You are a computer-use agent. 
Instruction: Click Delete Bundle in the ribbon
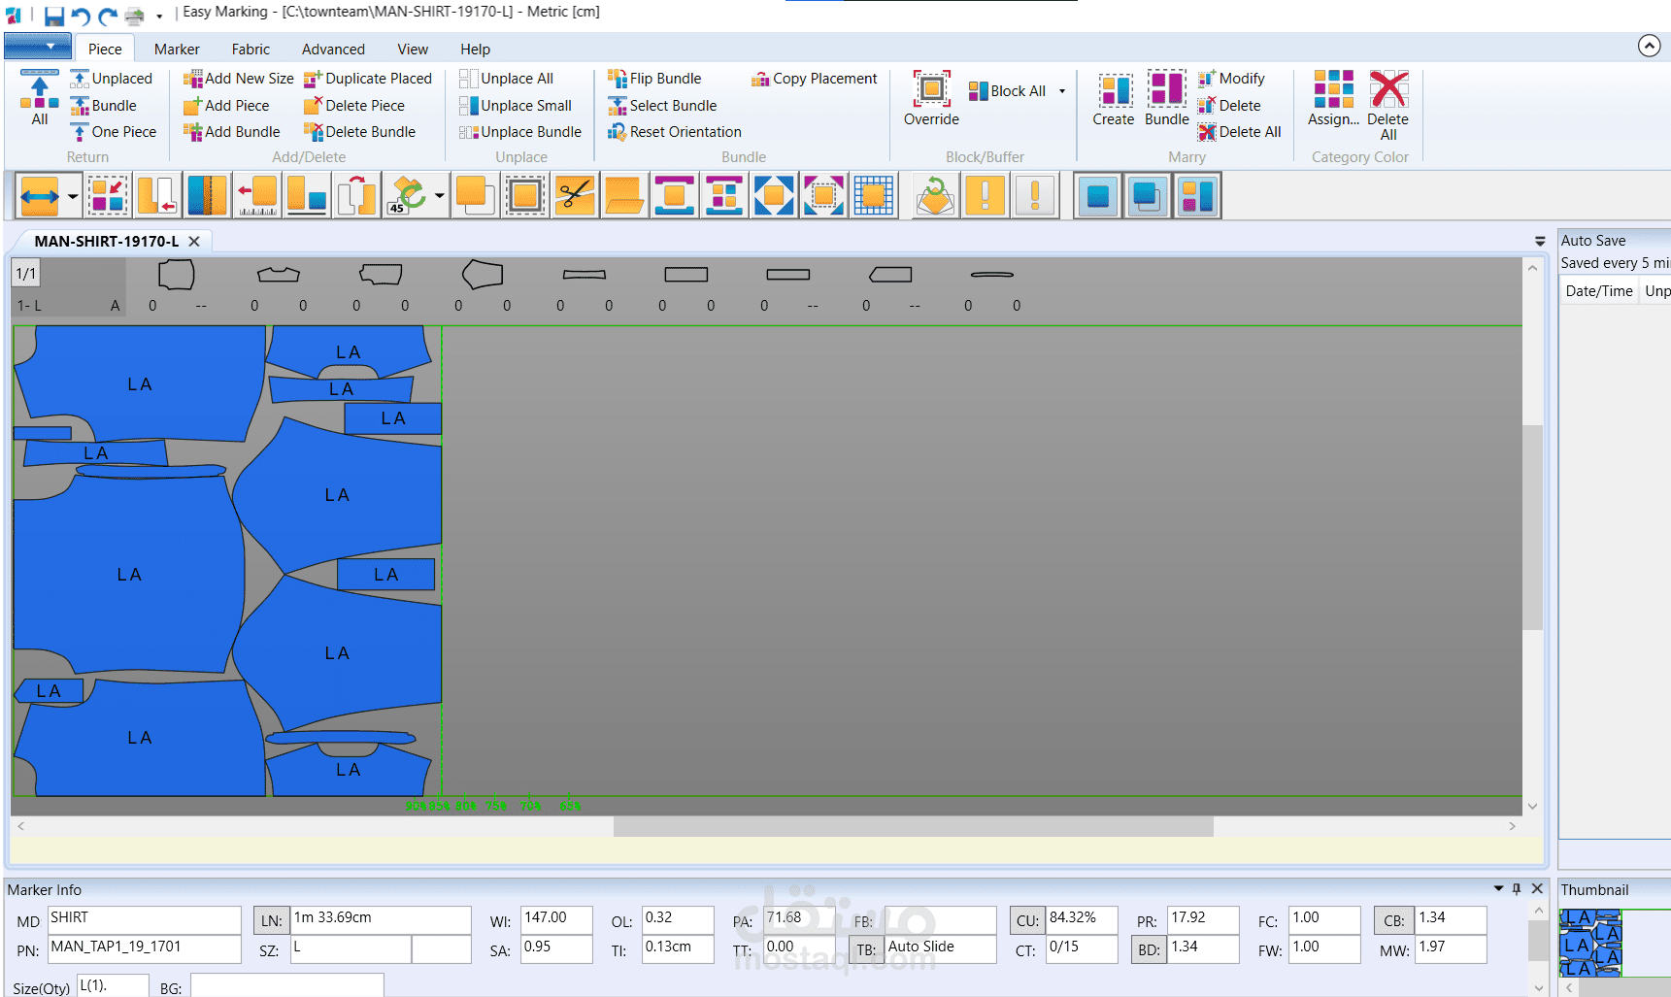(x=360, y=132)
